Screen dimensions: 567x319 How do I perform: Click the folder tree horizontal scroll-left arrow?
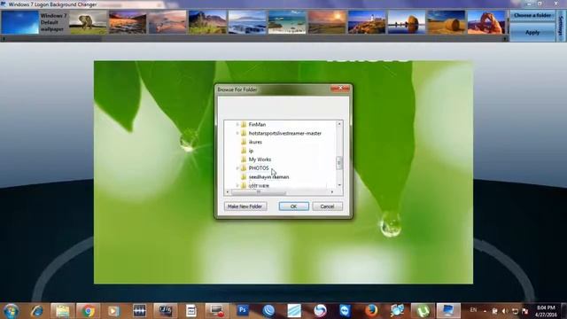point(228,192)
